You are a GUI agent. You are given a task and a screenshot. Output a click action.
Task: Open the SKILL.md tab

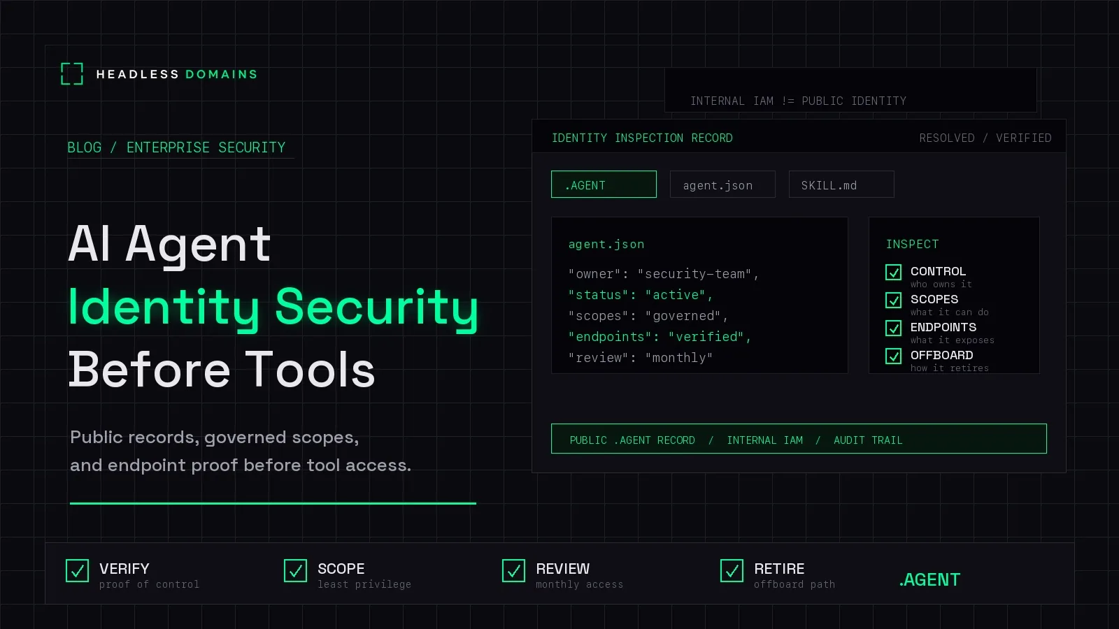pyautogui.click(x=841, y=185)
